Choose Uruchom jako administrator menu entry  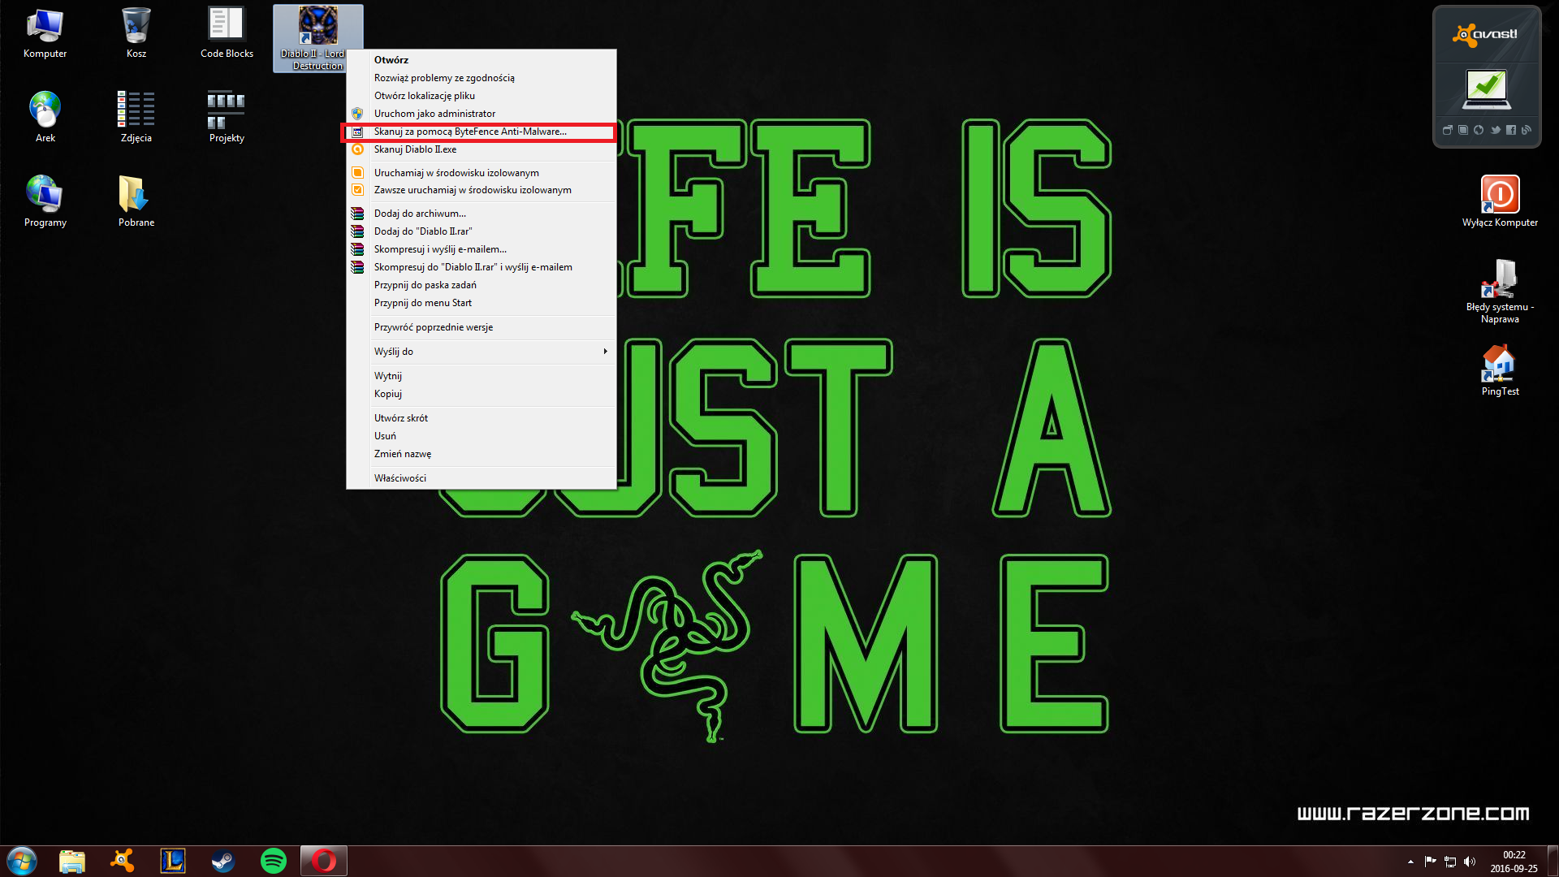point(434,114)
